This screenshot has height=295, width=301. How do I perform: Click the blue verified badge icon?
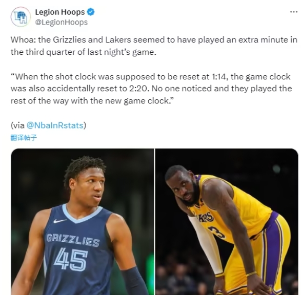[x=91, y=12]
